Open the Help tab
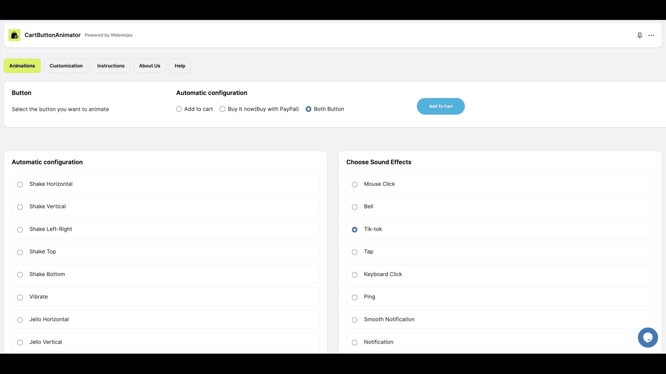This screenshot has height=374, width=666. click(180, 66)
